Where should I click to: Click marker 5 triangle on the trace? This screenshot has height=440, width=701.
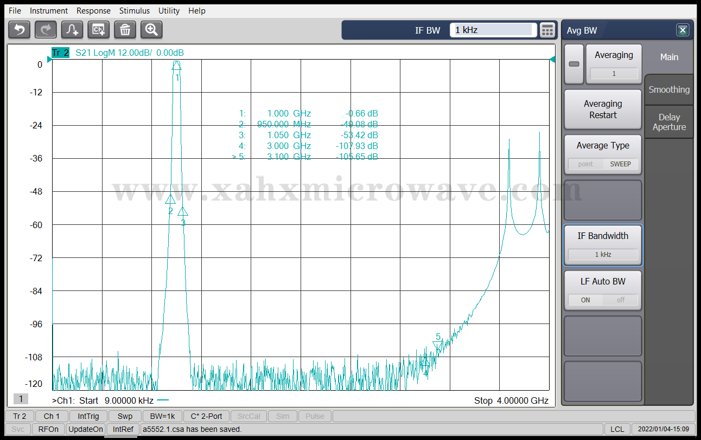click(x=438, y=345)
